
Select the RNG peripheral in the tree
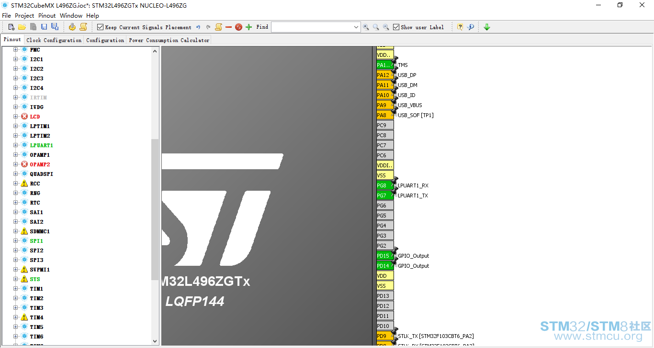click(35, 193)
